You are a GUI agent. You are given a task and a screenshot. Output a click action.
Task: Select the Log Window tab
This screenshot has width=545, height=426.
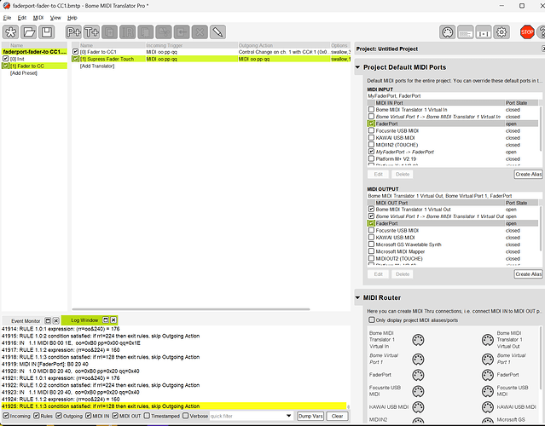coord(84,320)
